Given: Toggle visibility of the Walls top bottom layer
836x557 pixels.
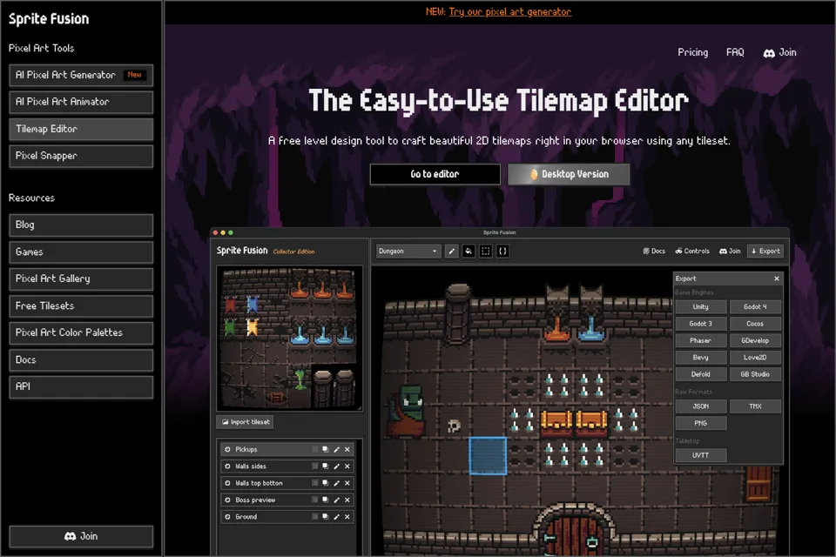Looking at the screenshot, I should (227, 483).
